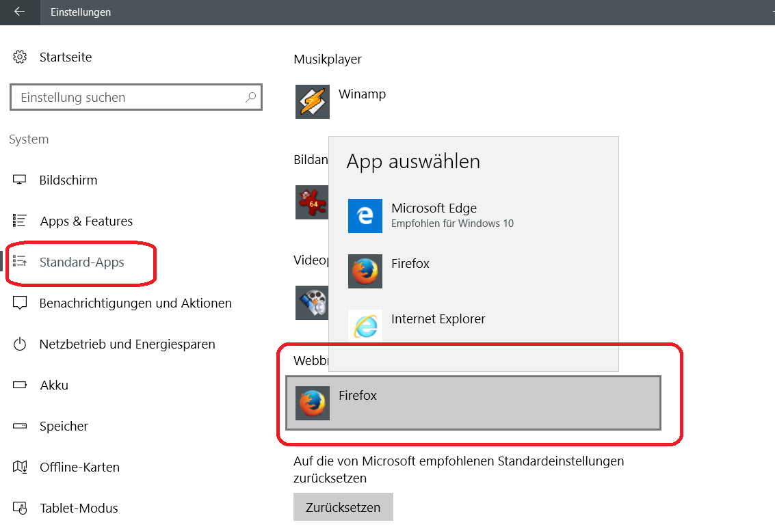This screenshot has width=775, height=529.
Task: Click the power icon for Netzbetrieb
Action: [x=20, y=344]
